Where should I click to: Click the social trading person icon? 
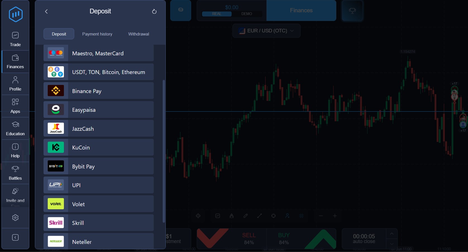pos(287,216)
